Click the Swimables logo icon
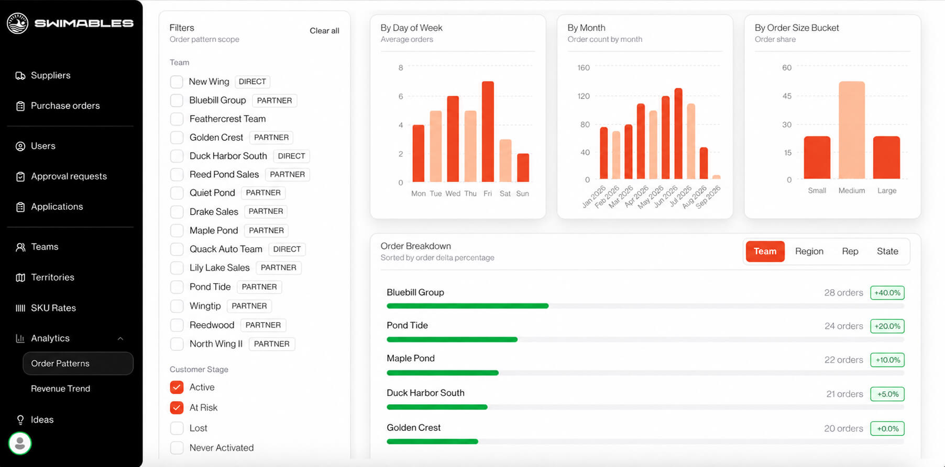945x467 pixels. tap(17, 23)
